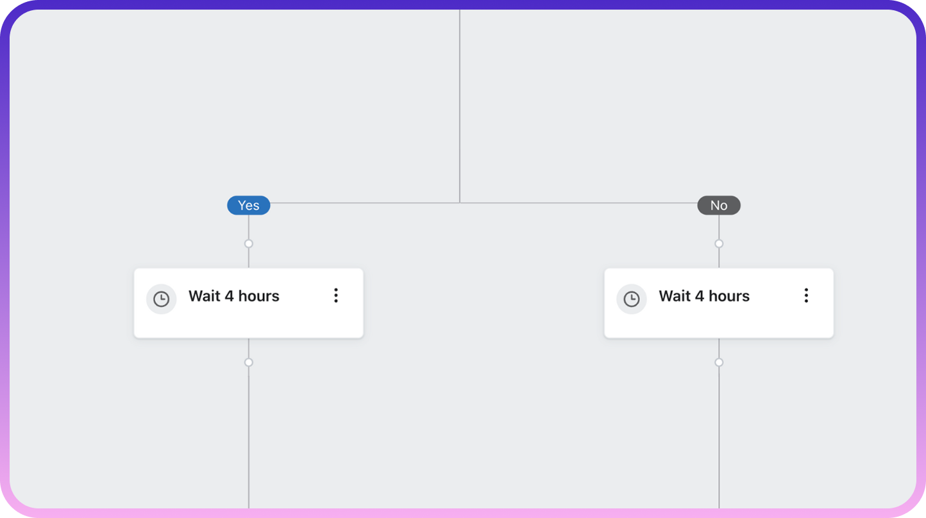Click connector dot below No-branch wait card
Image resolution: width=926 pixels, height=518 pixels.
pyautogui.click(x=719, y=362)
